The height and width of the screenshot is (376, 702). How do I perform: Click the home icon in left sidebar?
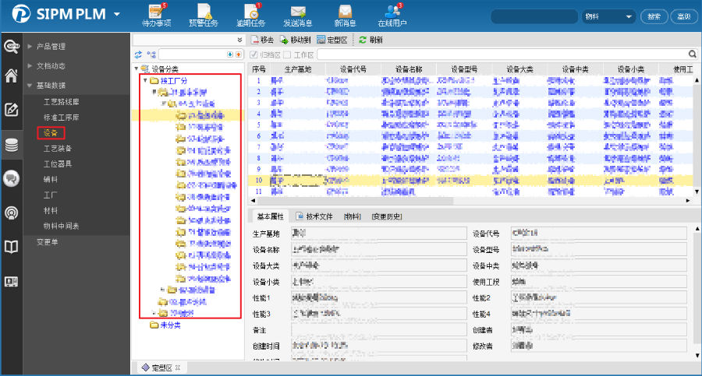coord(11,76)
